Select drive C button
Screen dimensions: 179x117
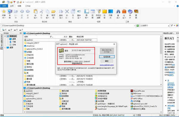[4, 30]
